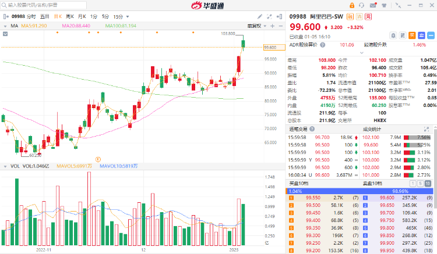Open the more timeframes dropdown arrow
Image resolution: width=437 pixels, height=254 pixels.
[128, 17]
